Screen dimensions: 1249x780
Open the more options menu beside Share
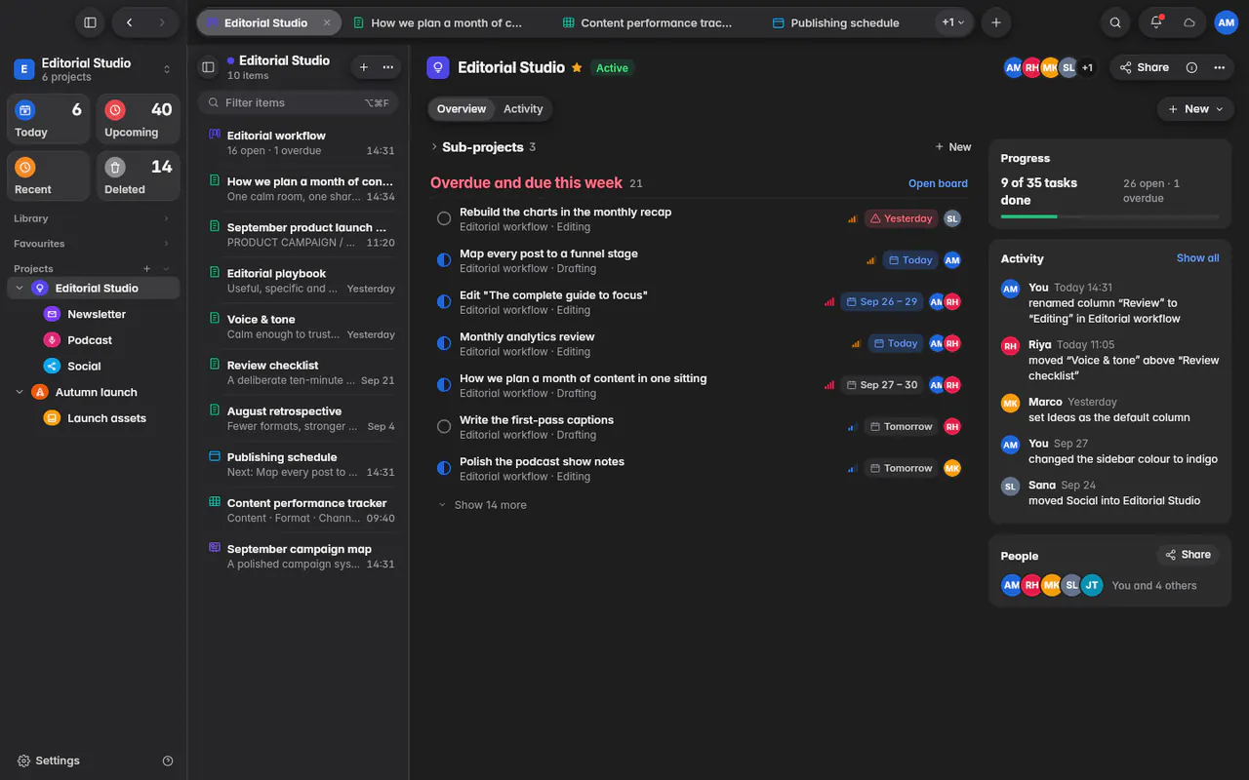click(1219, 67)
